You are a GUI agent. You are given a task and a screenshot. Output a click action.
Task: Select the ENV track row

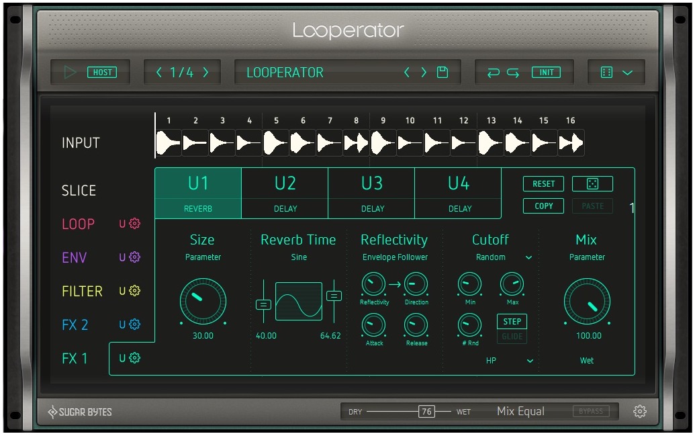tap(75, 257)
